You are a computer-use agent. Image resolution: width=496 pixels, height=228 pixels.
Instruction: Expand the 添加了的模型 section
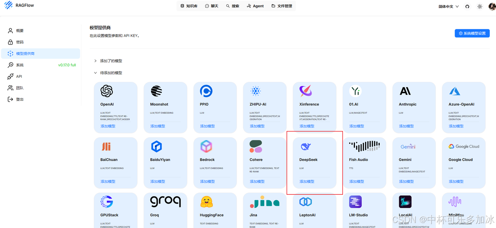click(111, 61)
